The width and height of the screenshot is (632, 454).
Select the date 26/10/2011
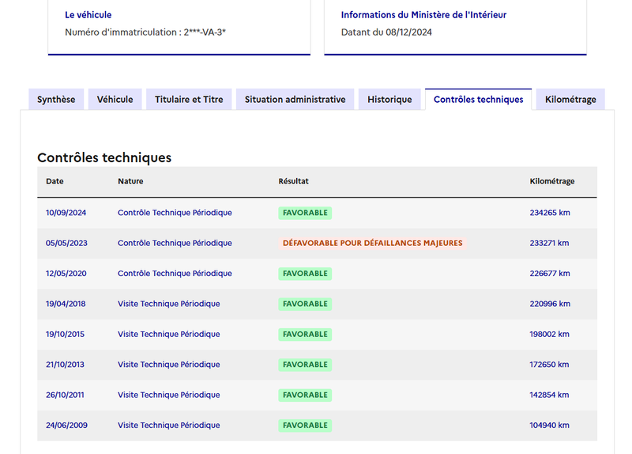point(65,395)
